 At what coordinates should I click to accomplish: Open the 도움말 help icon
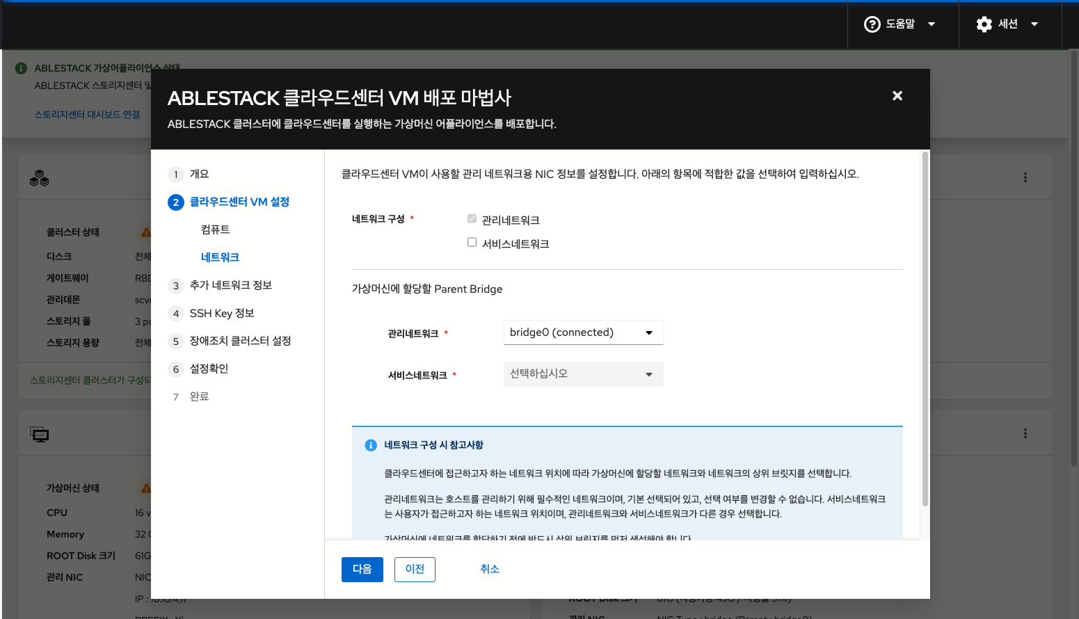pos(872,24)
